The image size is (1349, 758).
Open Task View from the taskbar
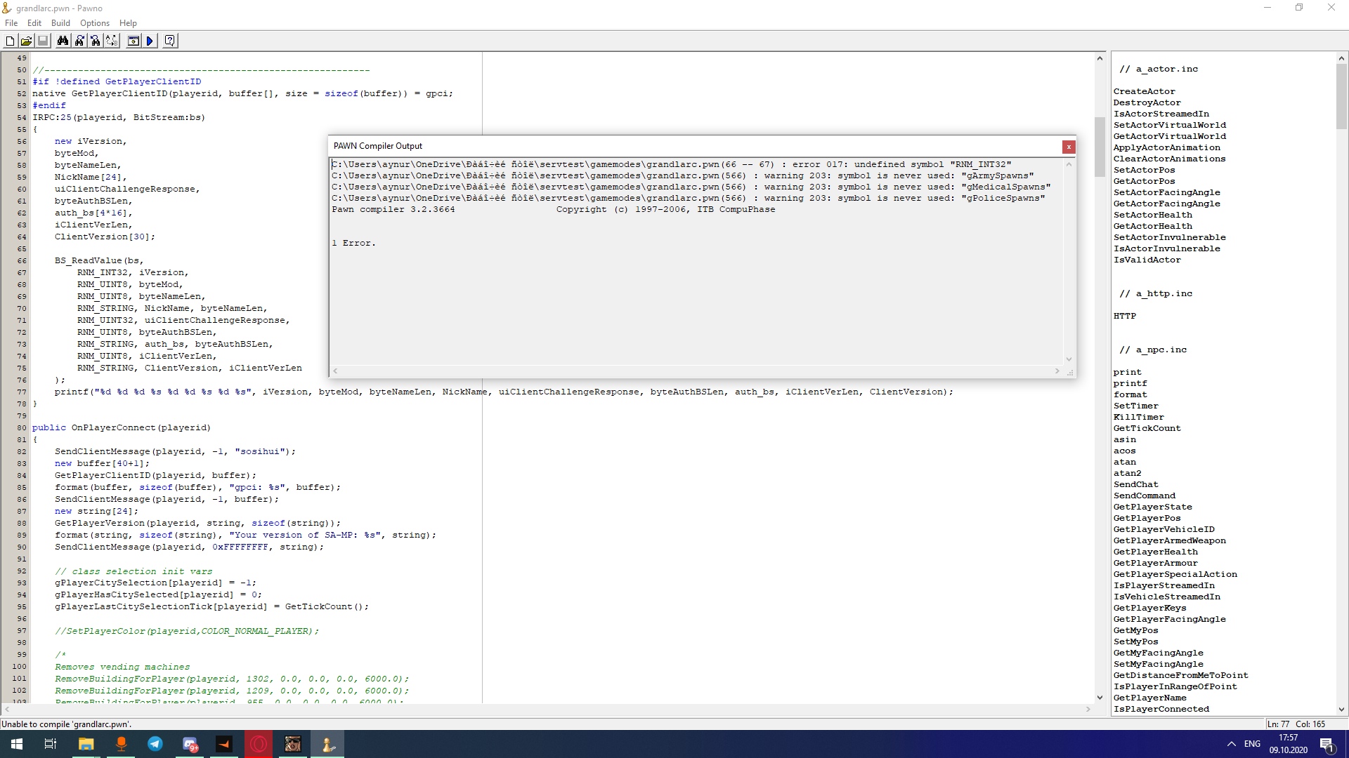point(51,744)
